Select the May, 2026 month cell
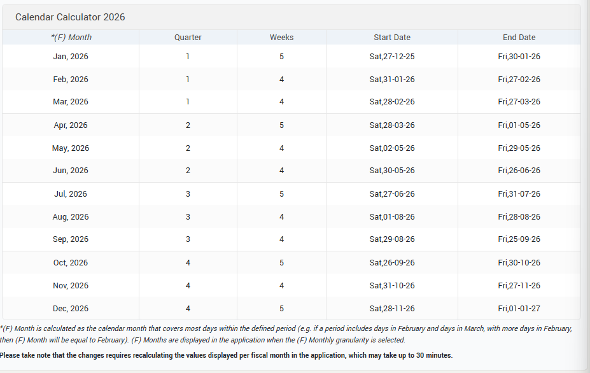590x373 pixels. pyautogui.click(x=71, y=148)
